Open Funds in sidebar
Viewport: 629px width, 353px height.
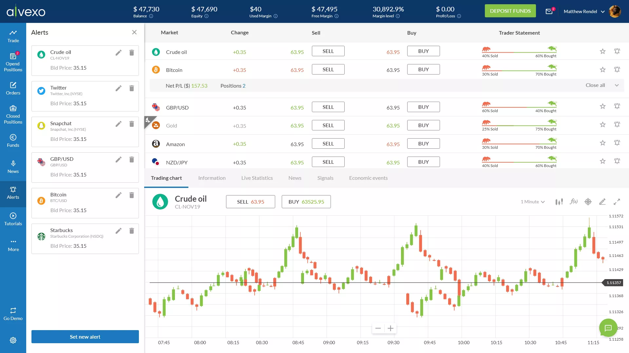[13, 141]
